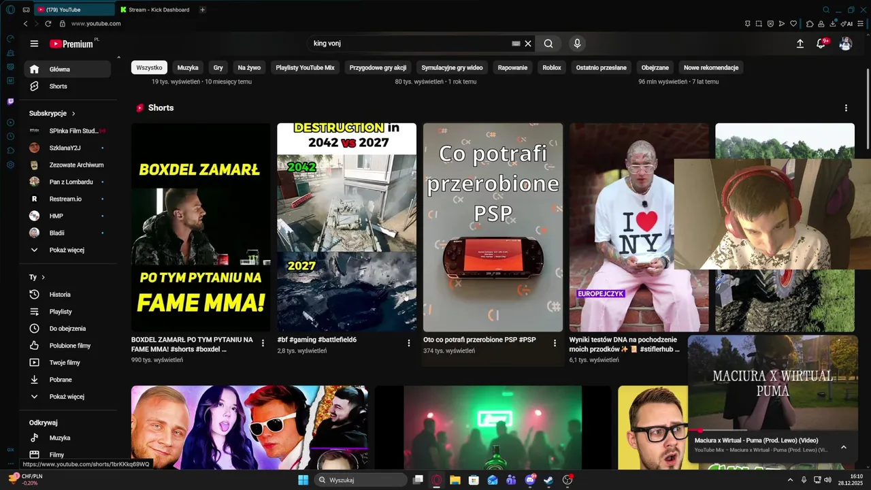Reload the page with browser refresh
The height and width of the screenshot is (490, 871).
tap(48, 24)
